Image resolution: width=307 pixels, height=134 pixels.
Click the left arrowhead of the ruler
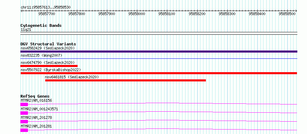tap(21, 11)
